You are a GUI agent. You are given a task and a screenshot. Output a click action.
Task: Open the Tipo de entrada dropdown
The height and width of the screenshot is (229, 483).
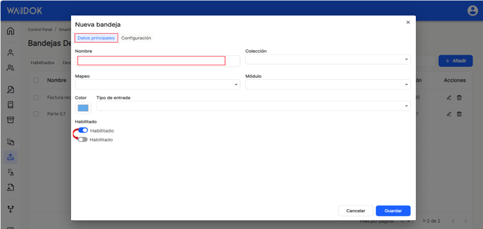253,106
